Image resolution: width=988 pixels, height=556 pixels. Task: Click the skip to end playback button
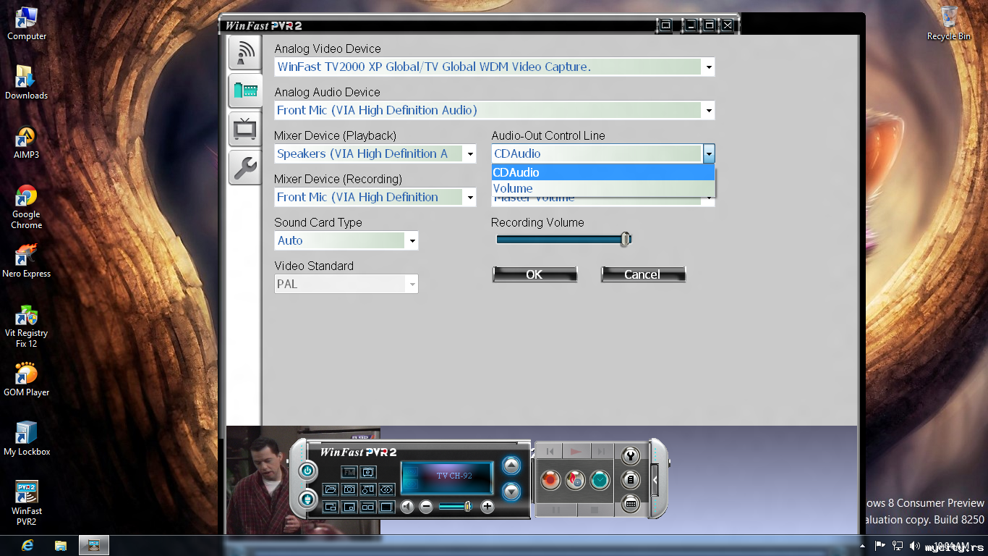click(601, 452)
